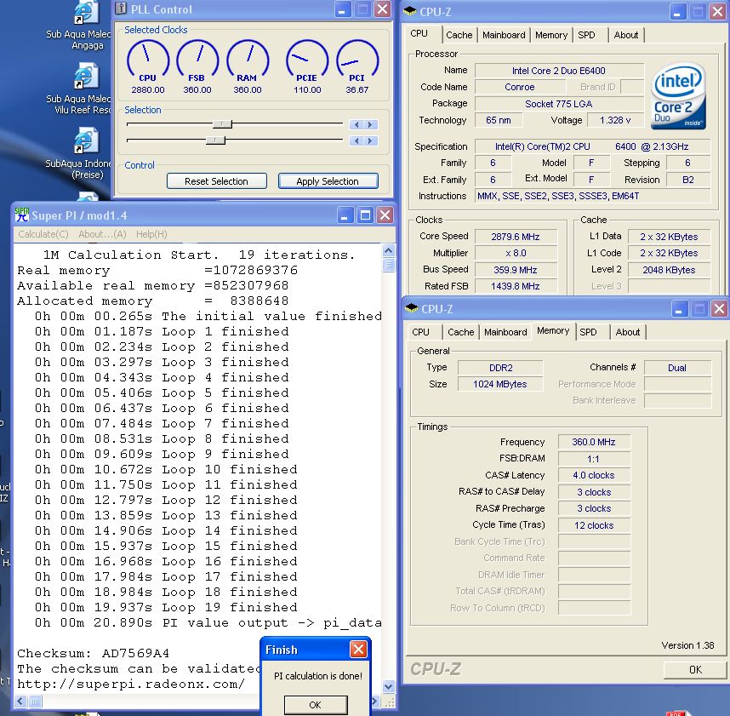
Task: Click the Intel Core 2 Duo logo
Action: pos(678,96)
